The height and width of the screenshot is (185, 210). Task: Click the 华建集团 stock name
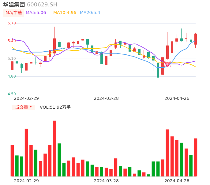14,5
